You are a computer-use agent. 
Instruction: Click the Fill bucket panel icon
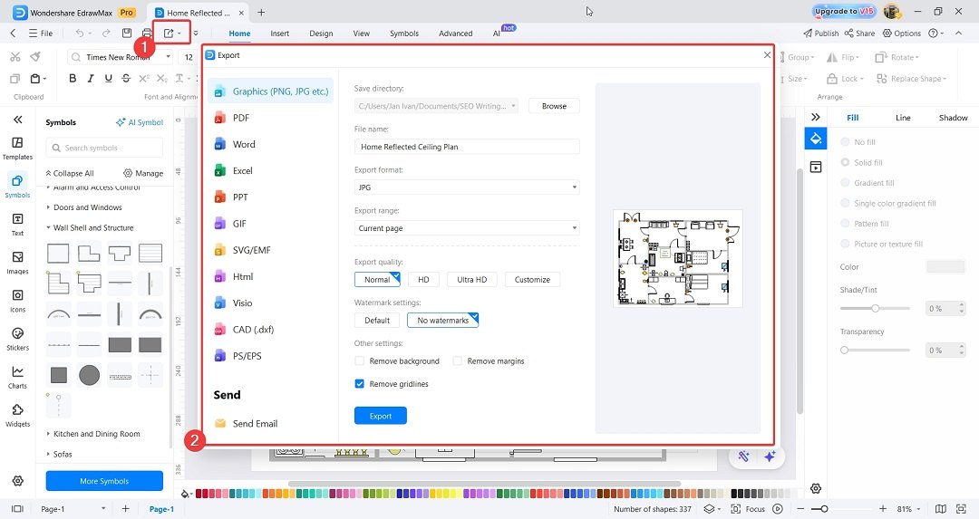[816, 139]
